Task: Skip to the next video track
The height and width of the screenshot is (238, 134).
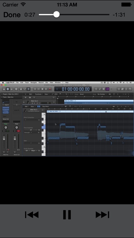Action: pos(102,215)
